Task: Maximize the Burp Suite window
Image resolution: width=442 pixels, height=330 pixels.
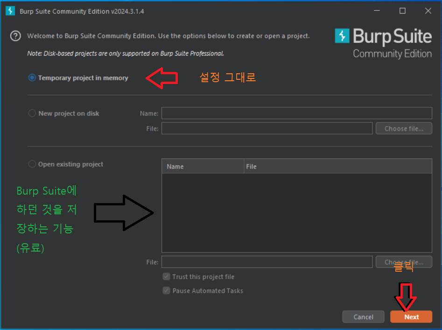Action: pos(402,11)
